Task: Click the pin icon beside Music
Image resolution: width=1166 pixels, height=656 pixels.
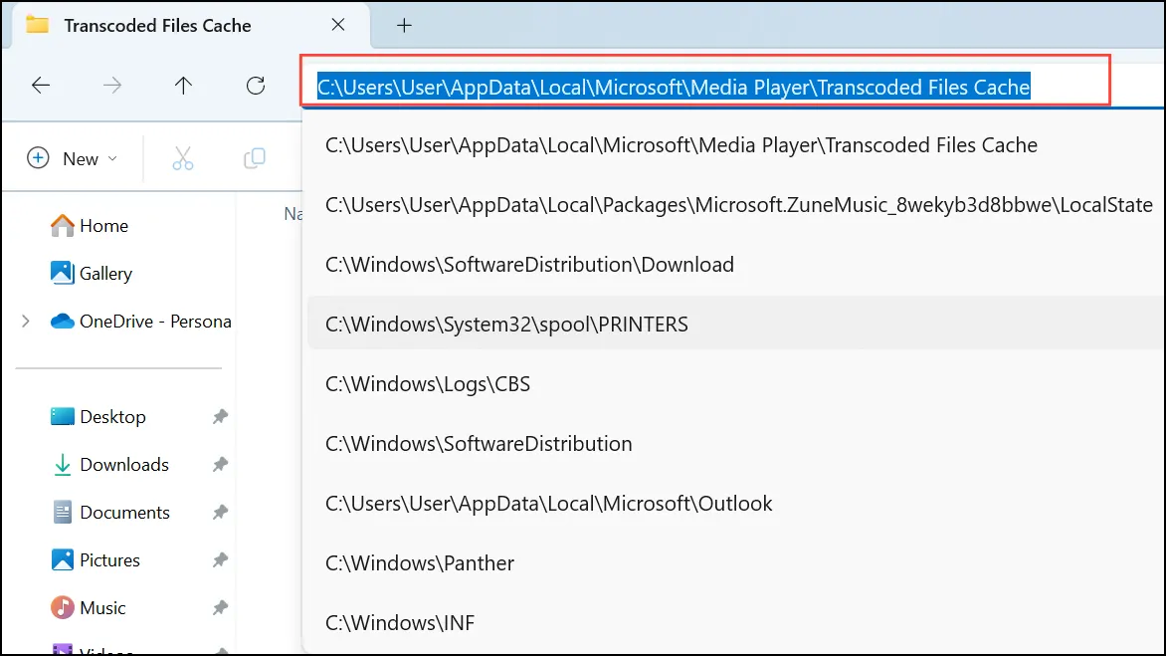Action: click(220, 607)
